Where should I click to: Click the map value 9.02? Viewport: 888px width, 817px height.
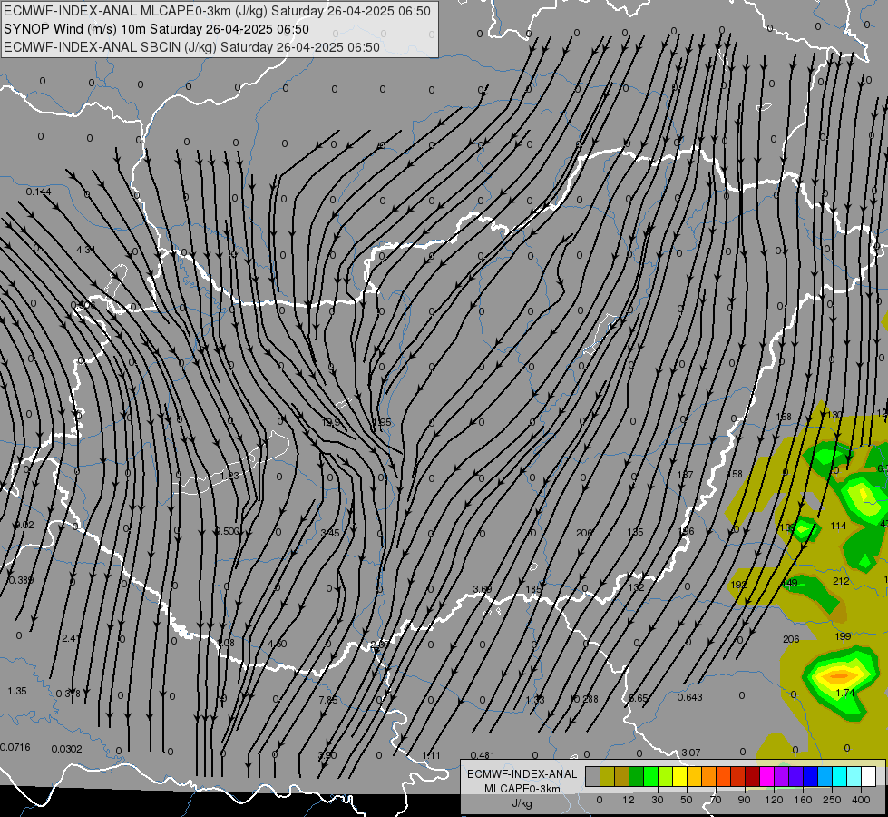[24, 525]
